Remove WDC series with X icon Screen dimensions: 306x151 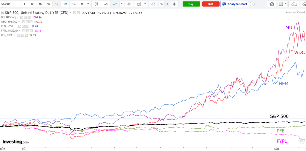31,22
